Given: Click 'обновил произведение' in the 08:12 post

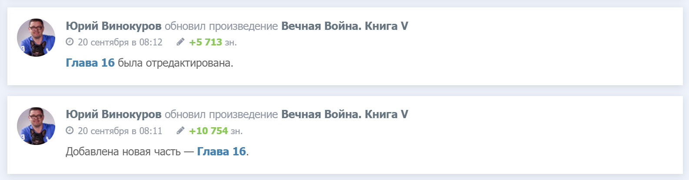Looking at the screenshot, I should click(x=221, y=26).
